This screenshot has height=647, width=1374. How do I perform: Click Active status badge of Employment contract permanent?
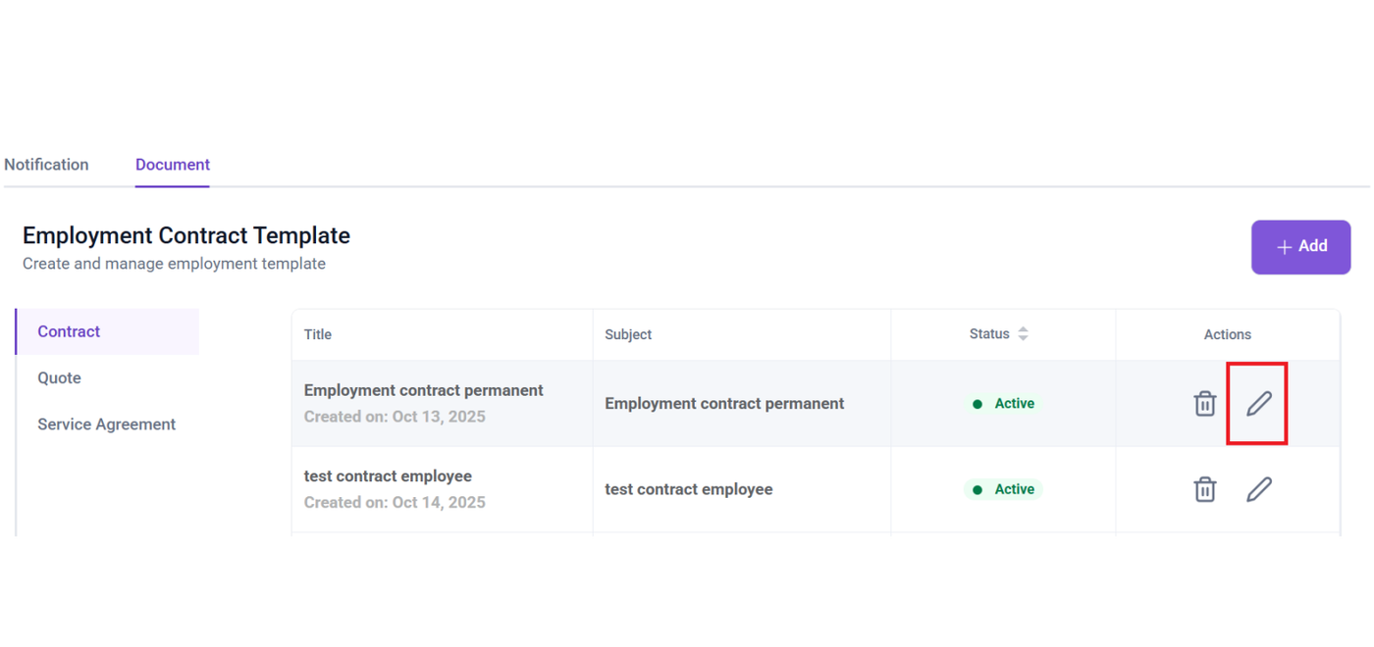point(1003,404)
